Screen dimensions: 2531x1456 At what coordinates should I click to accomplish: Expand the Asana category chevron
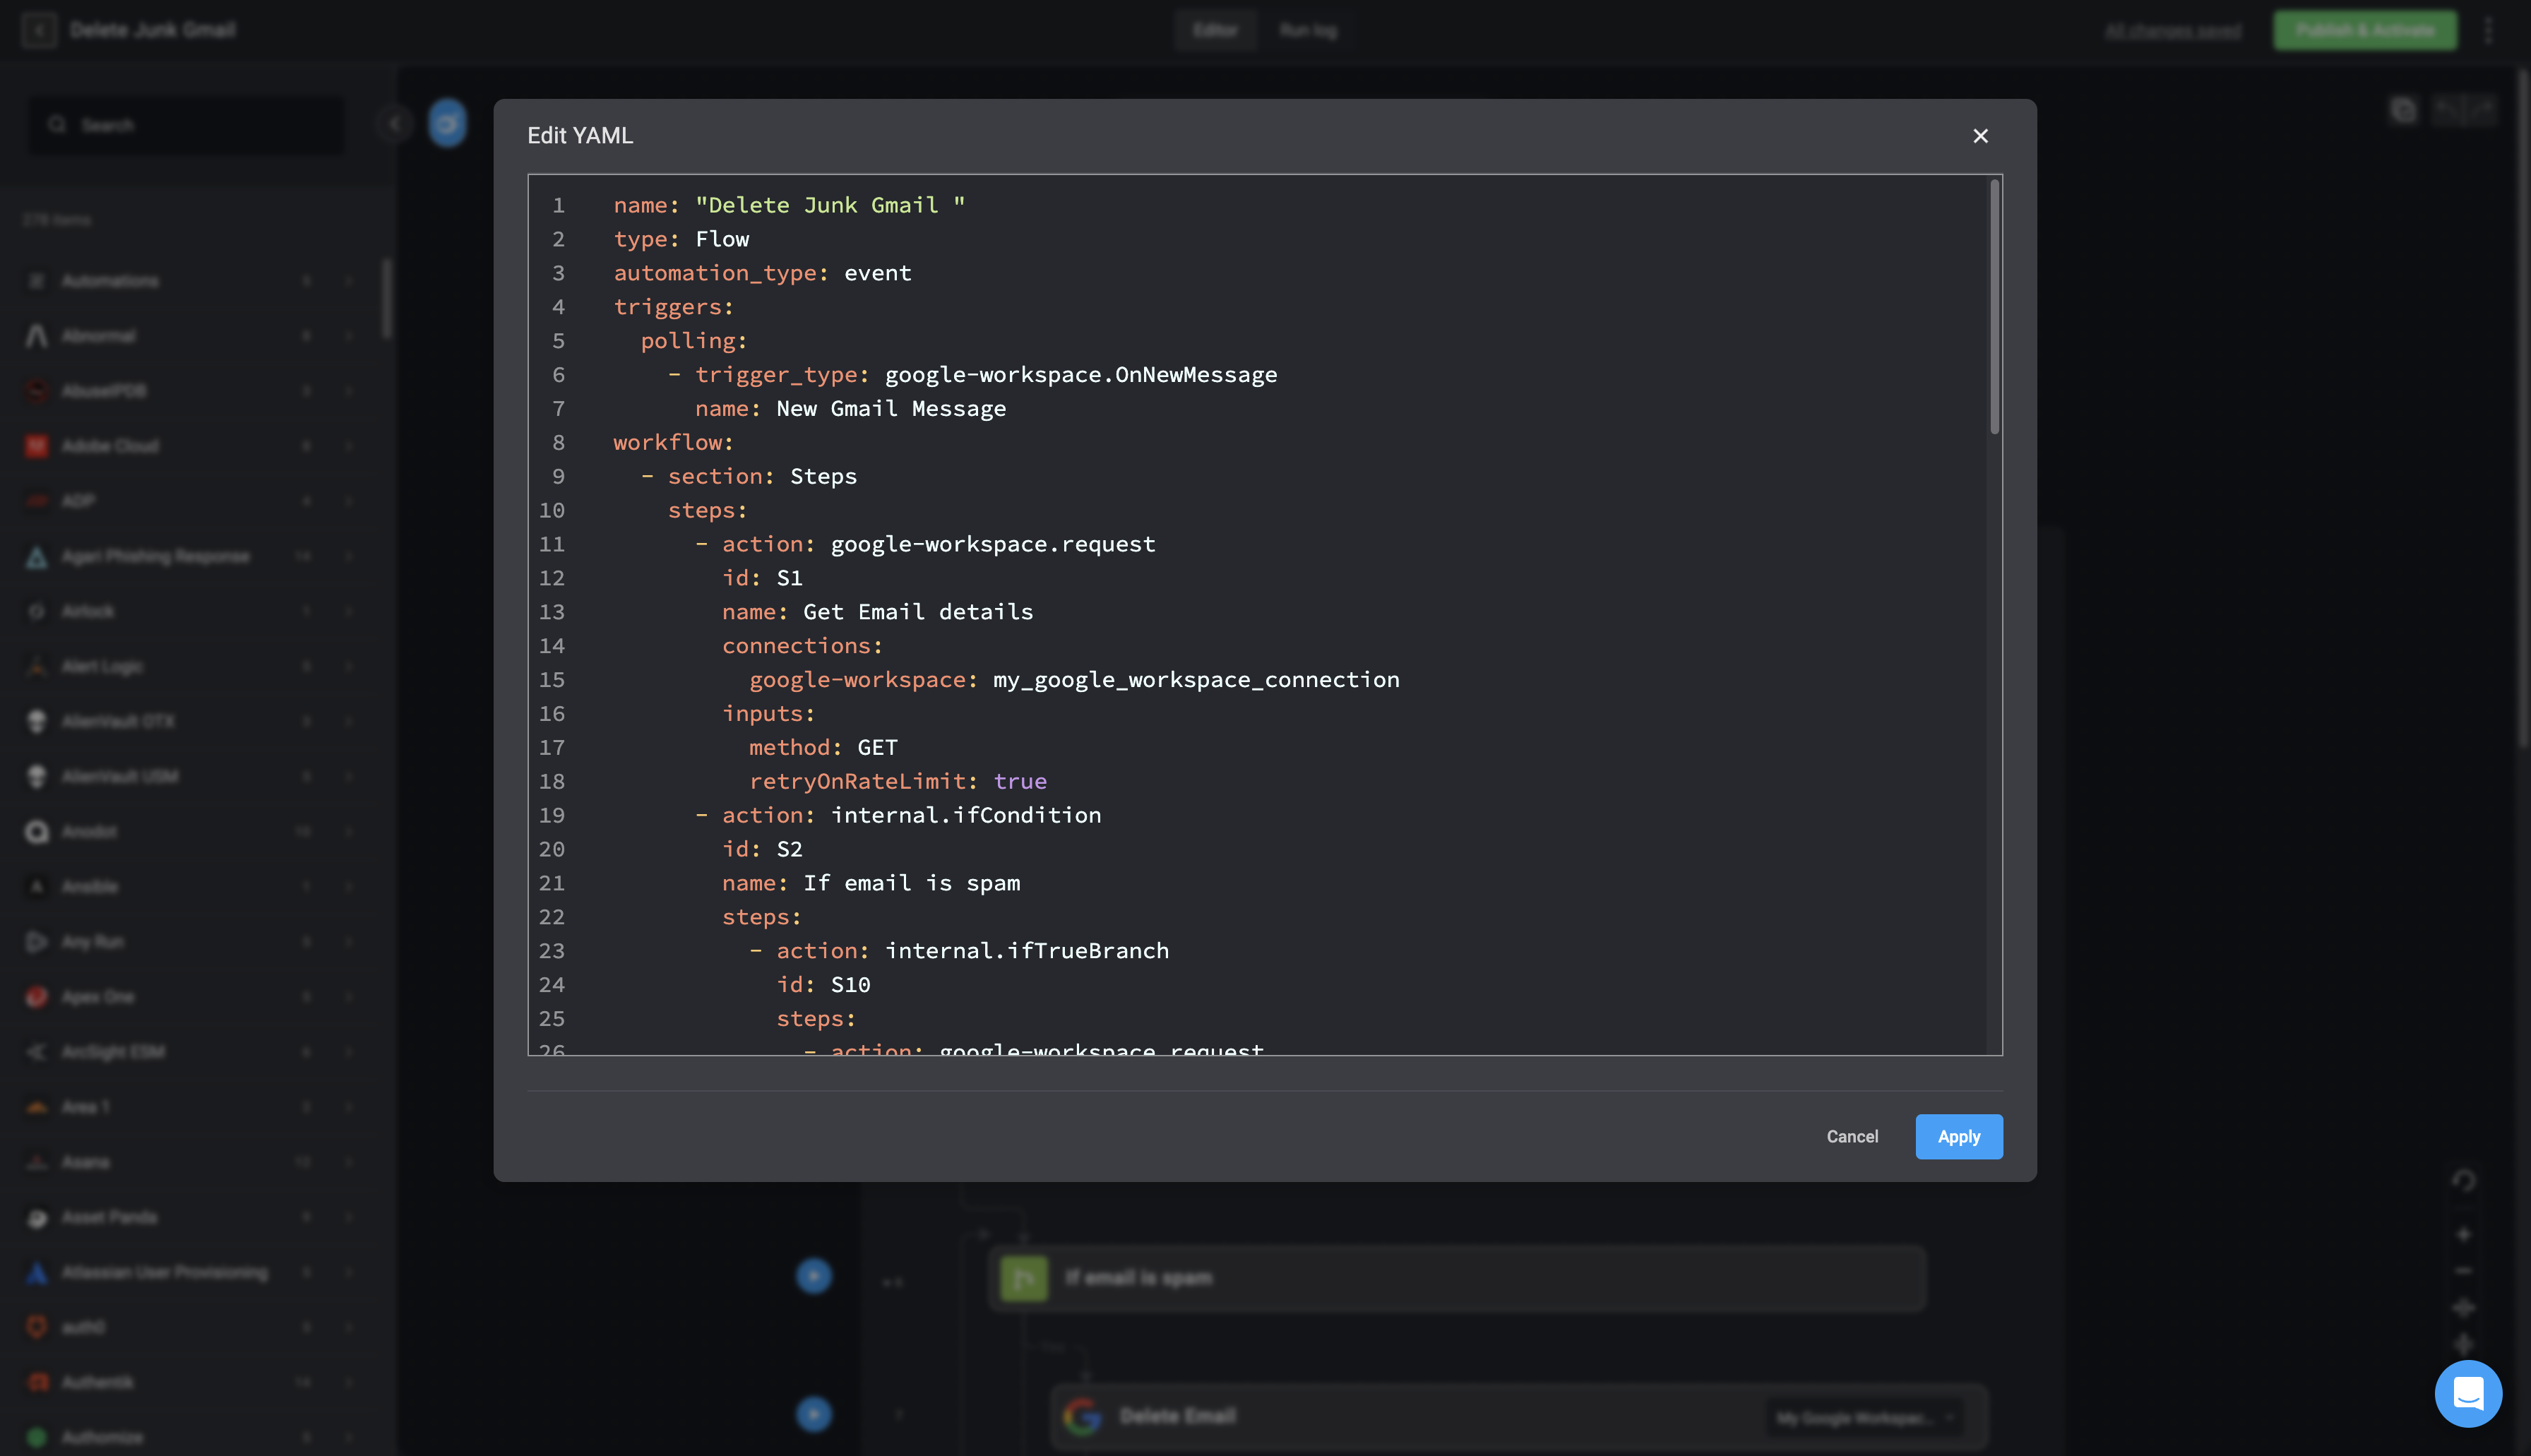(x=349, y=1162)
